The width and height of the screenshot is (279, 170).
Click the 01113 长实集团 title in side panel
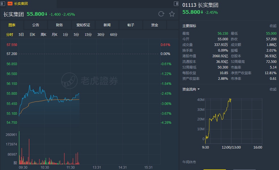tap(200, 5)
